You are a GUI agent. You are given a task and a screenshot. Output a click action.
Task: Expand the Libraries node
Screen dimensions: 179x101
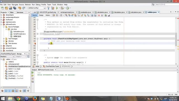[x=4, y=41]
